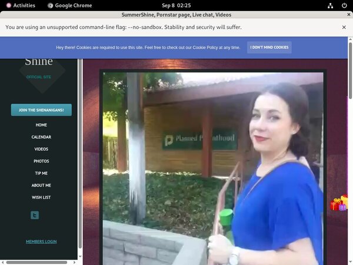Open the Google Chrome app menu
Viewport: 353px width, 265px height.
(x=69, y=5)
